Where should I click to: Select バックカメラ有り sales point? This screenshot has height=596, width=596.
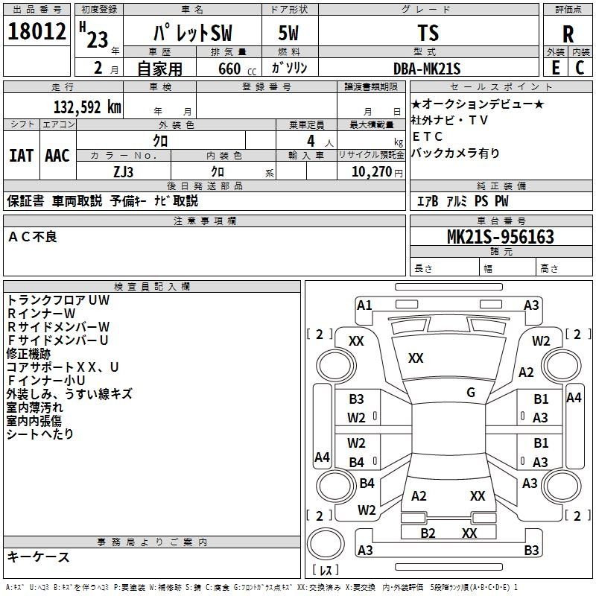[x=455, y=153]
